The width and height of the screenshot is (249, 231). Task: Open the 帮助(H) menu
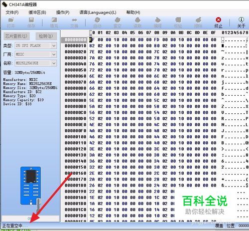[133, 12]
